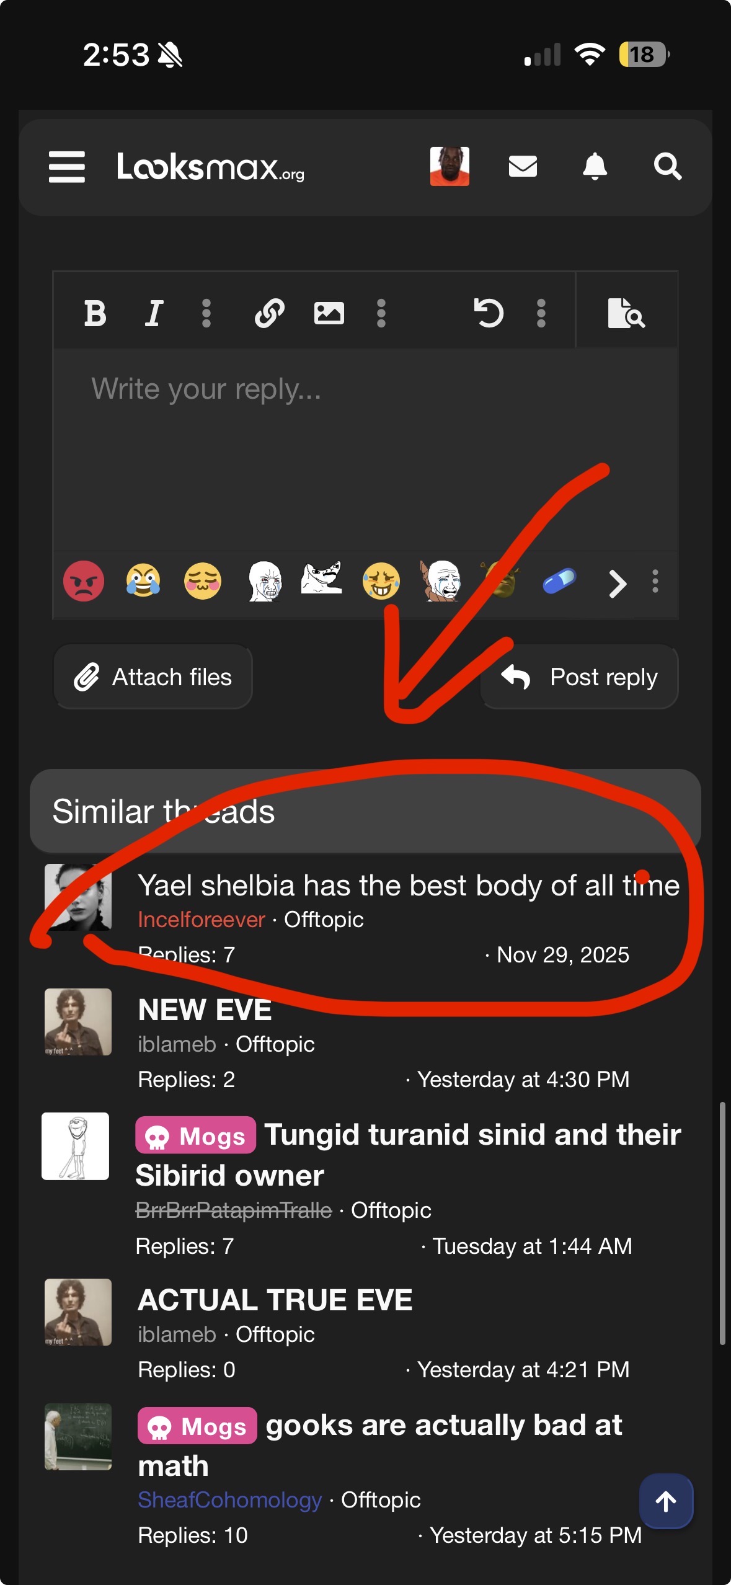Toggle bold text formatting
731x1585 pixels.
(95, 313)
